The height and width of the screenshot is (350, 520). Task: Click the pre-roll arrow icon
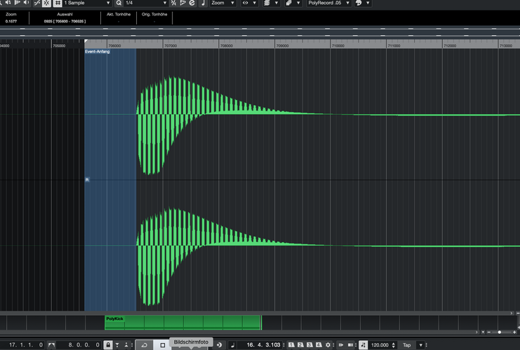(341, 345)
